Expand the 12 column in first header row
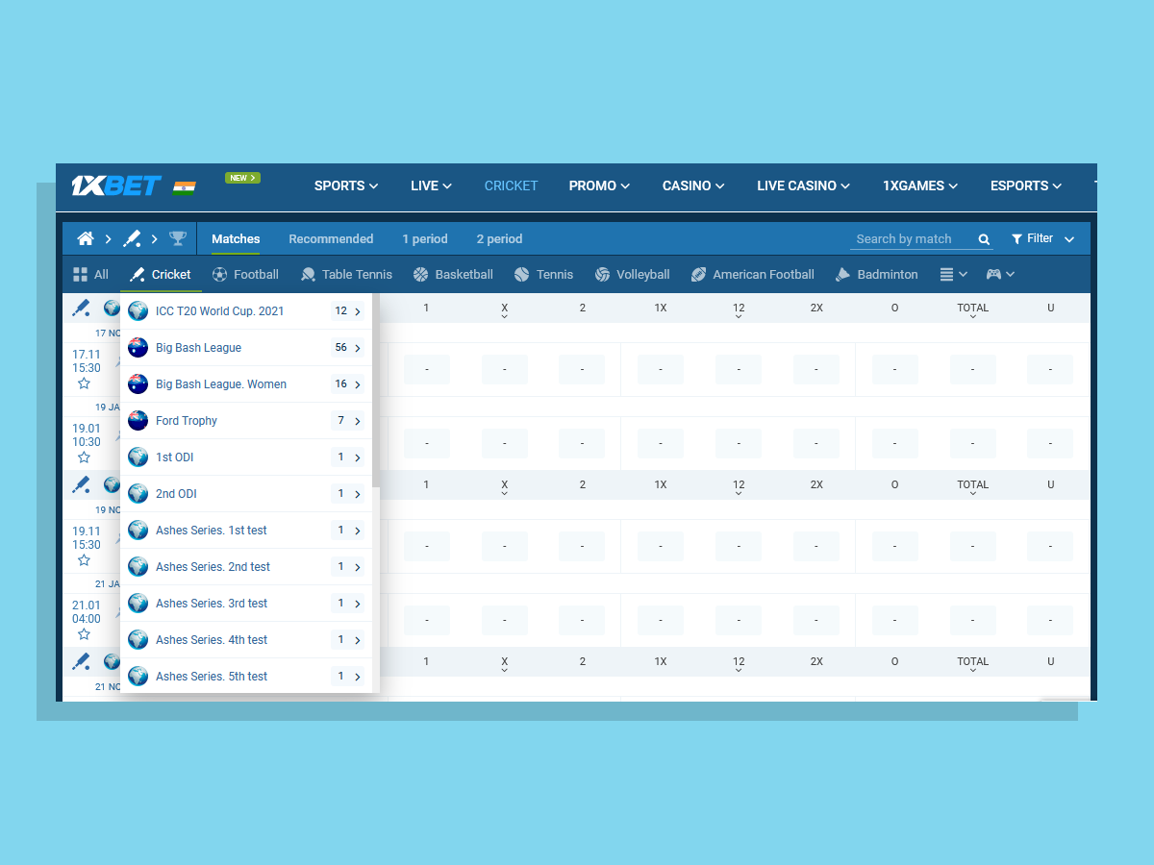 point(739,310)
